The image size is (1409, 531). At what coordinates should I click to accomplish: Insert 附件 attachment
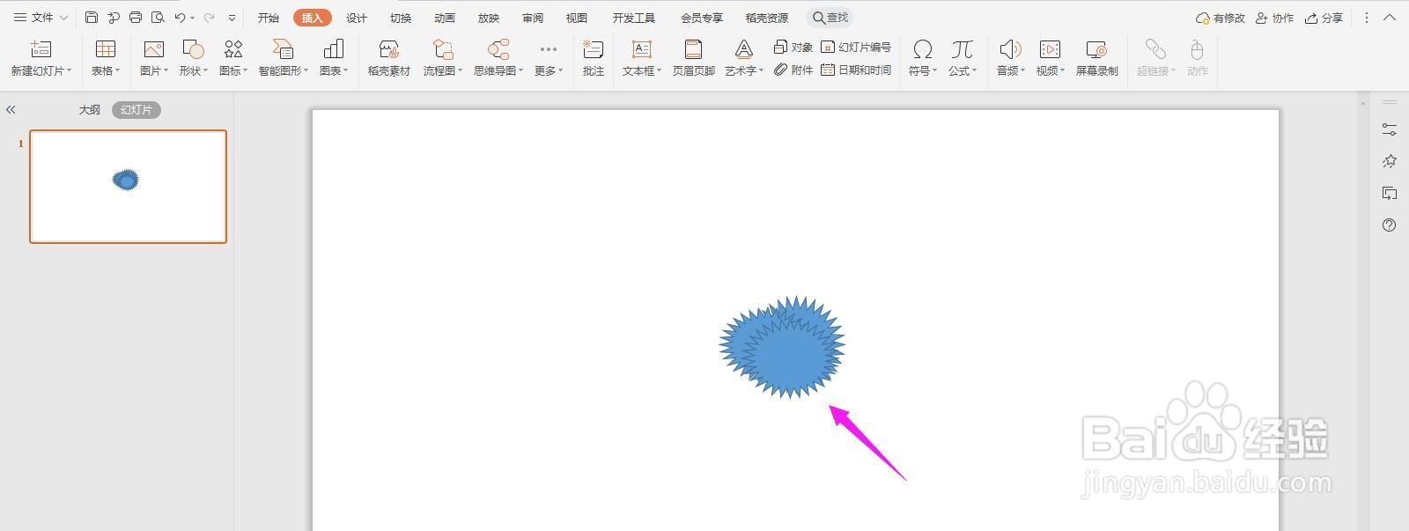tap(793, 70)
